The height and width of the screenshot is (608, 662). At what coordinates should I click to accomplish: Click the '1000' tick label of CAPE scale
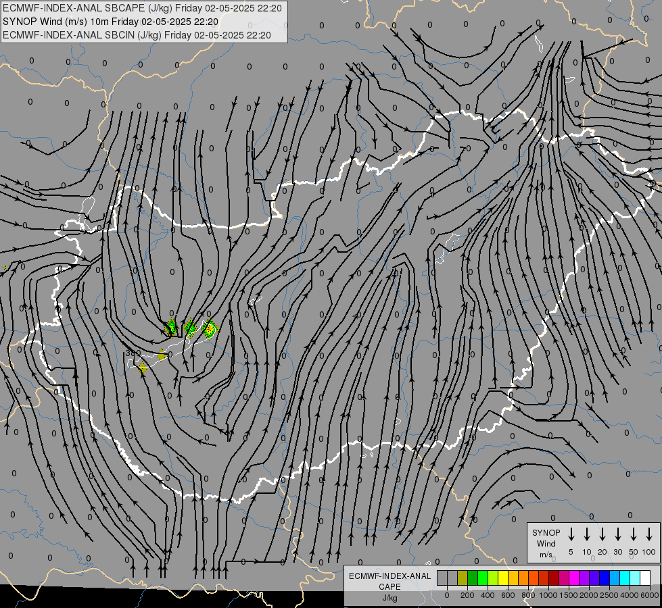pyautogui.click(x=548, y=595)
